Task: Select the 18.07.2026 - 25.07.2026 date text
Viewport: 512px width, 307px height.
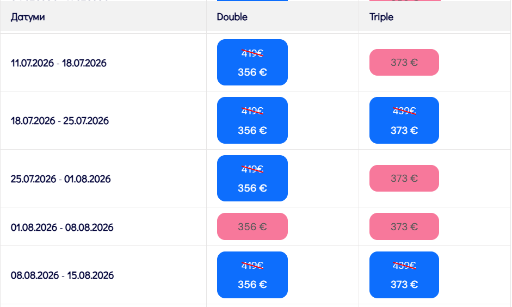Action: click(x=60, y=121)
